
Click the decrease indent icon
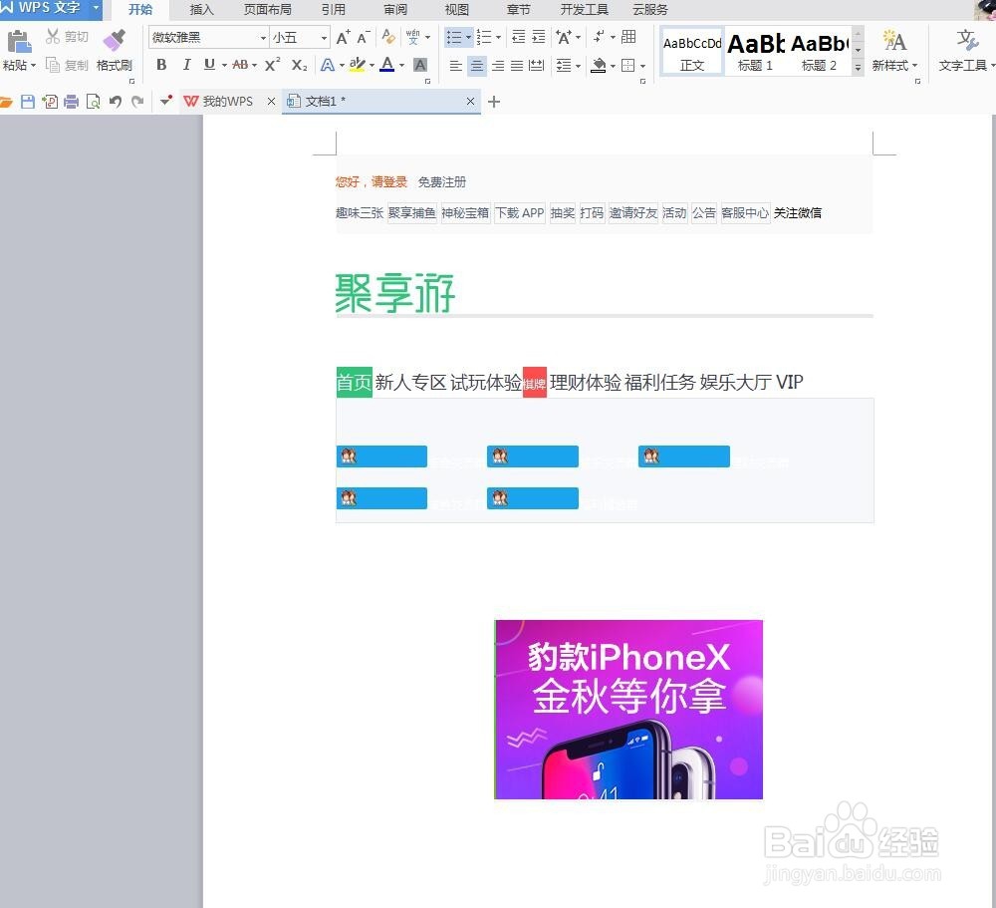[518, 37]
